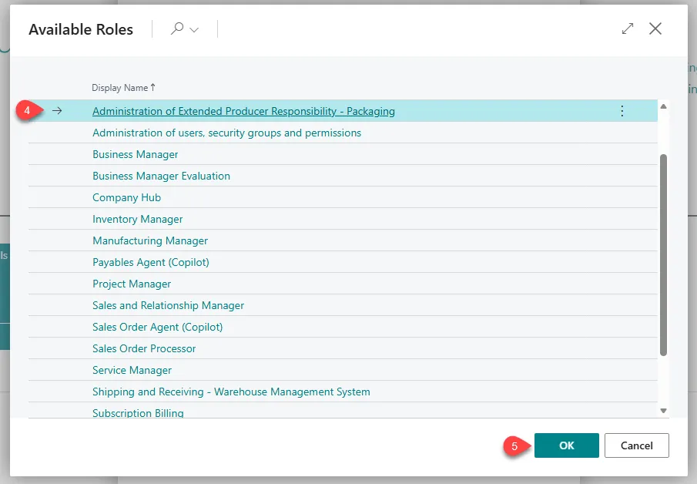
Task: Open row options three-dot menu
Action: coord(622,111)
